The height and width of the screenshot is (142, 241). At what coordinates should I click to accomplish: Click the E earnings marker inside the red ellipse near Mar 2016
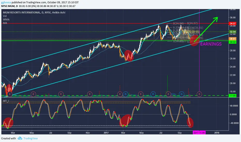click(10, 94)
